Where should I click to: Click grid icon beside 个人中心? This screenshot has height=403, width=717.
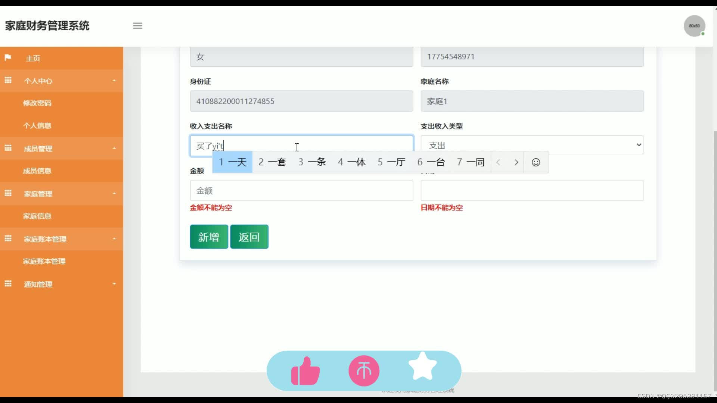tap(8, 80)
